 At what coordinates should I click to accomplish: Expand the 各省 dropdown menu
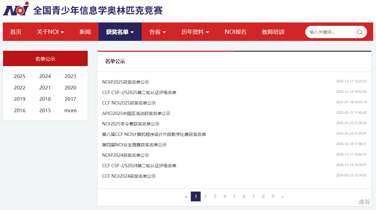click(157, 32)
